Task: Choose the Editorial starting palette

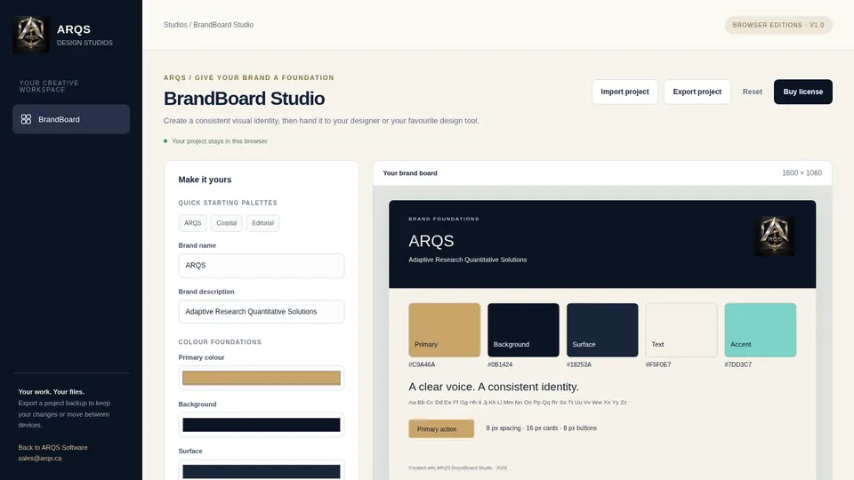Action: click(x=262, y=223)
